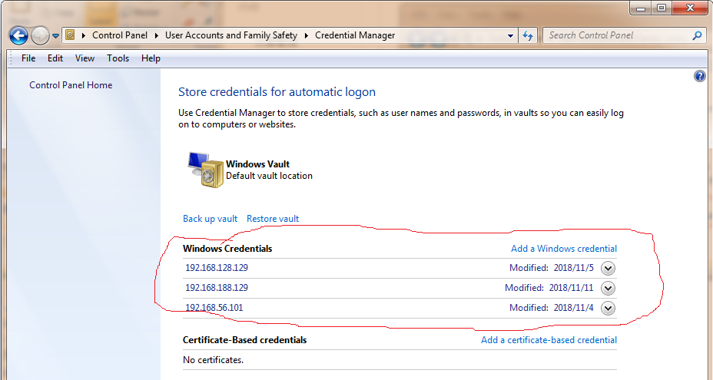
Task: Expand the 192.168.188.129 credential details chevron
Action: pyautogui.click(x=608, y=288)
